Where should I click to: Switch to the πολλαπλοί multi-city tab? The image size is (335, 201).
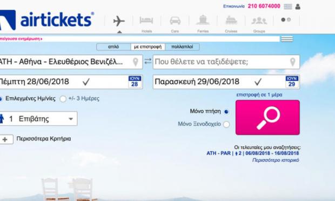(x=182, y=47)
